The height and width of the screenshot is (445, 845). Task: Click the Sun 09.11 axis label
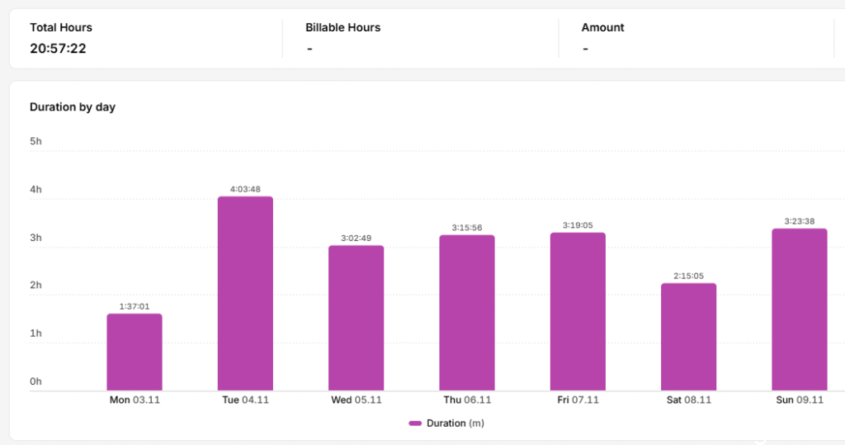800,400
